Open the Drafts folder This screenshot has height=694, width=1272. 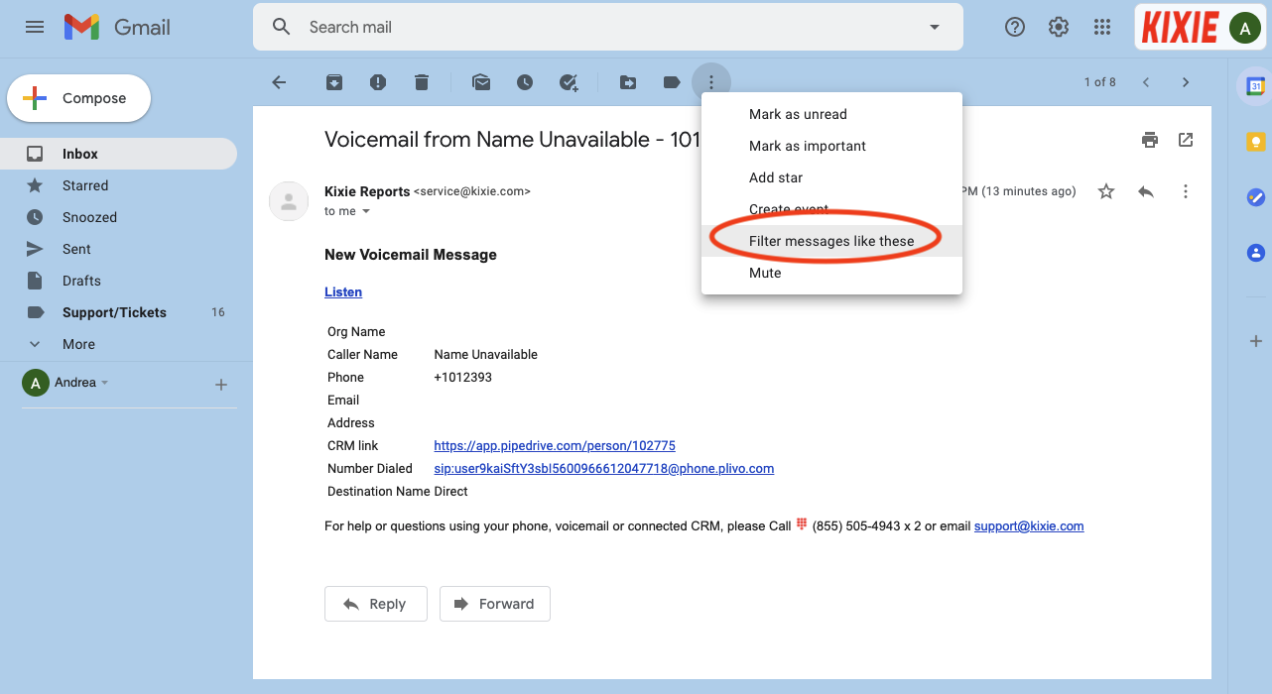[x=118, y=281]
